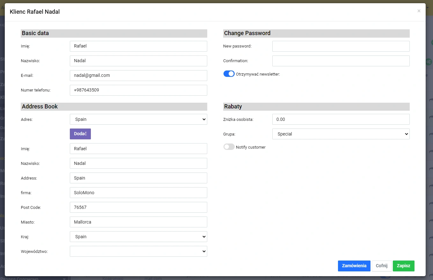Close the Klienc Rafael Nadal dialog
The width and height of the screenshot is (433, 280).
point(419,11)
